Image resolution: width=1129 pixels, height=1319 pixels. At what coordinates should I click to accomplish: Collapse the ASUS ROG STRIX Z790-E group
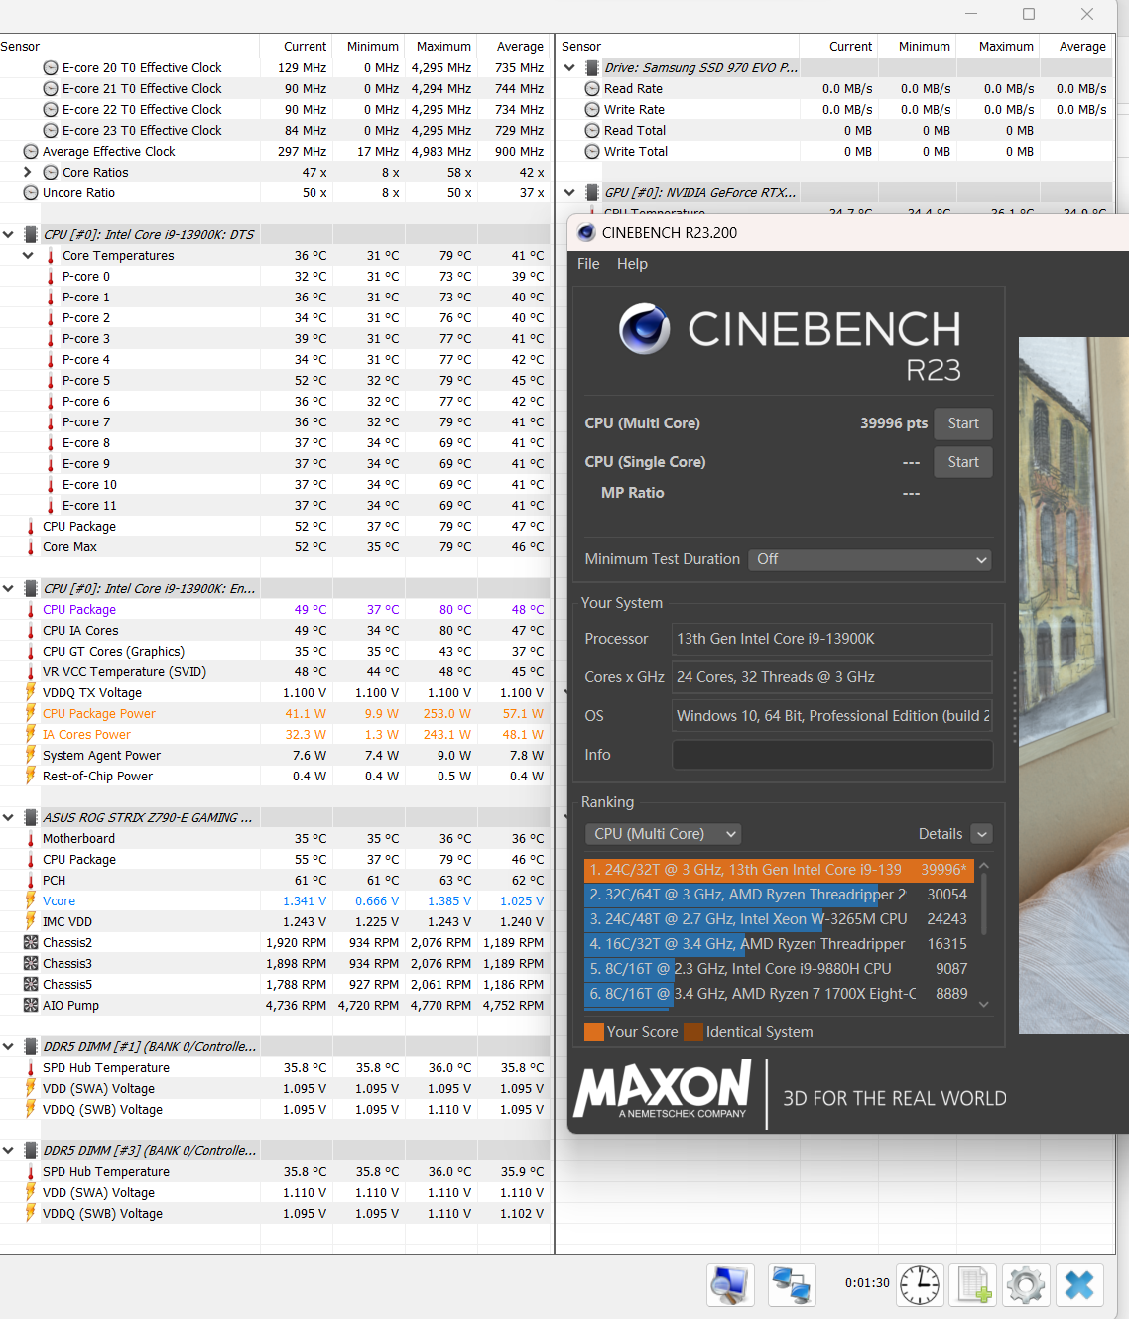(8, 818)
